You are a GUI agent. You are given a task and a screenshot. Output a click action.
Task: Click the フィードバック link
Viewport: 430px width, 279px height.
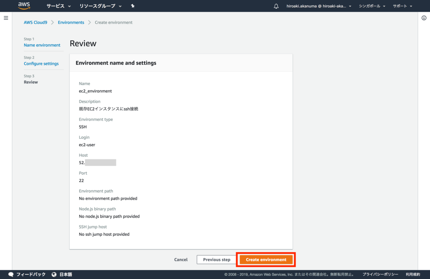[x=31, y=274]
